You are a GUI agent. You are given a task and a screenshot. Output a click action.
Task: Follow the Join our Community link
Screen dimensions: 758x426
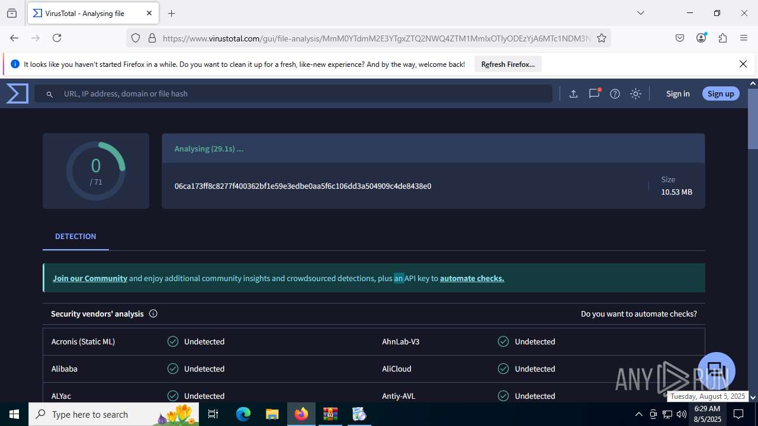tap(90, 278)
